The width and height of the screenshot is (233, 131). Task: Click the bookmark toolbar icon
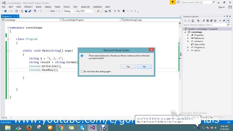click(x=123, y=11)
